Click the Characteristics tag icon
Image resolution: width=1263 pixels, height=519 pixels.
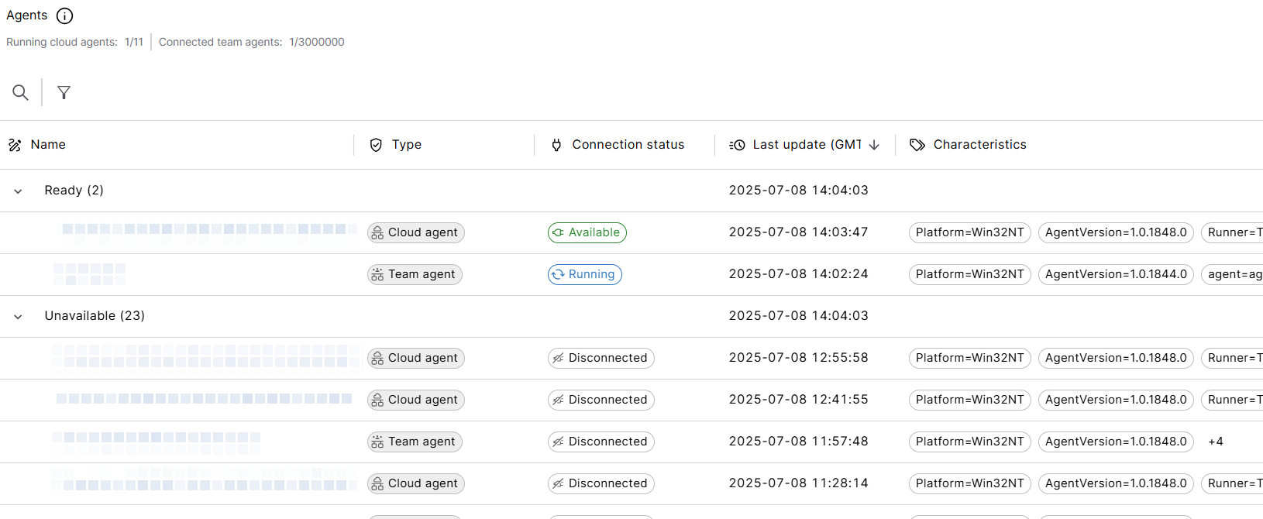[x=917, y=145]
